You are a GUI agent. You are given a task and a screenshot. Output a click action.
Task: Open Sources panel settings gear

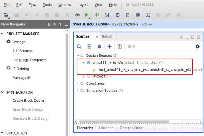click(x=197, y=46)
